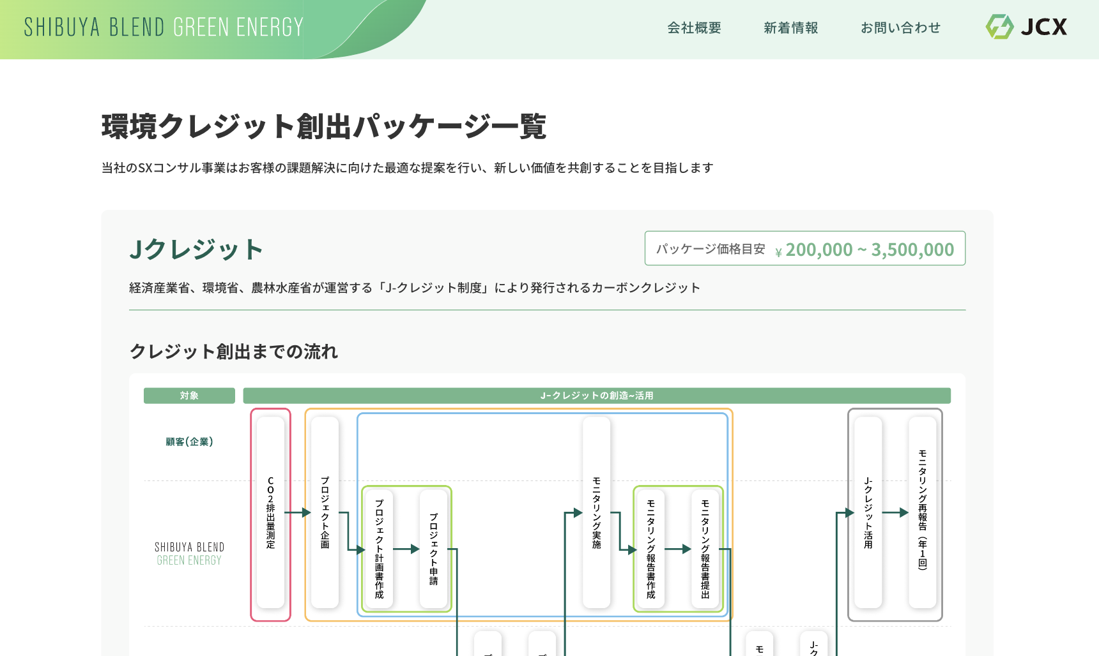The height and width of the screenshot is (656, 1099).
Task: Click the SHIBUYA BLEND GREEN ENERGY row label in the diagram
Action: 189,554
